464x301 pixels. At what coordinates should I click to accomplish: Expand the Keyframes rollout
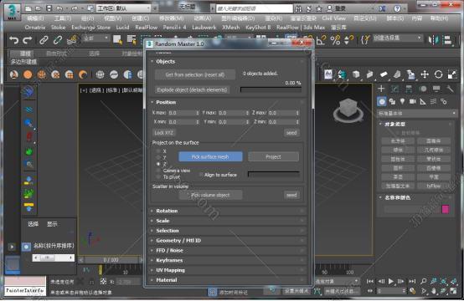pos(228,260)
